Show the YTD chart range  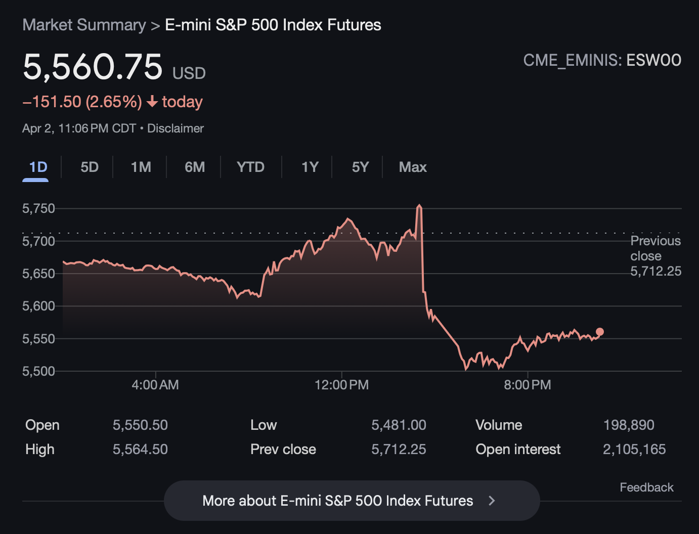click(x=250, y=167)
